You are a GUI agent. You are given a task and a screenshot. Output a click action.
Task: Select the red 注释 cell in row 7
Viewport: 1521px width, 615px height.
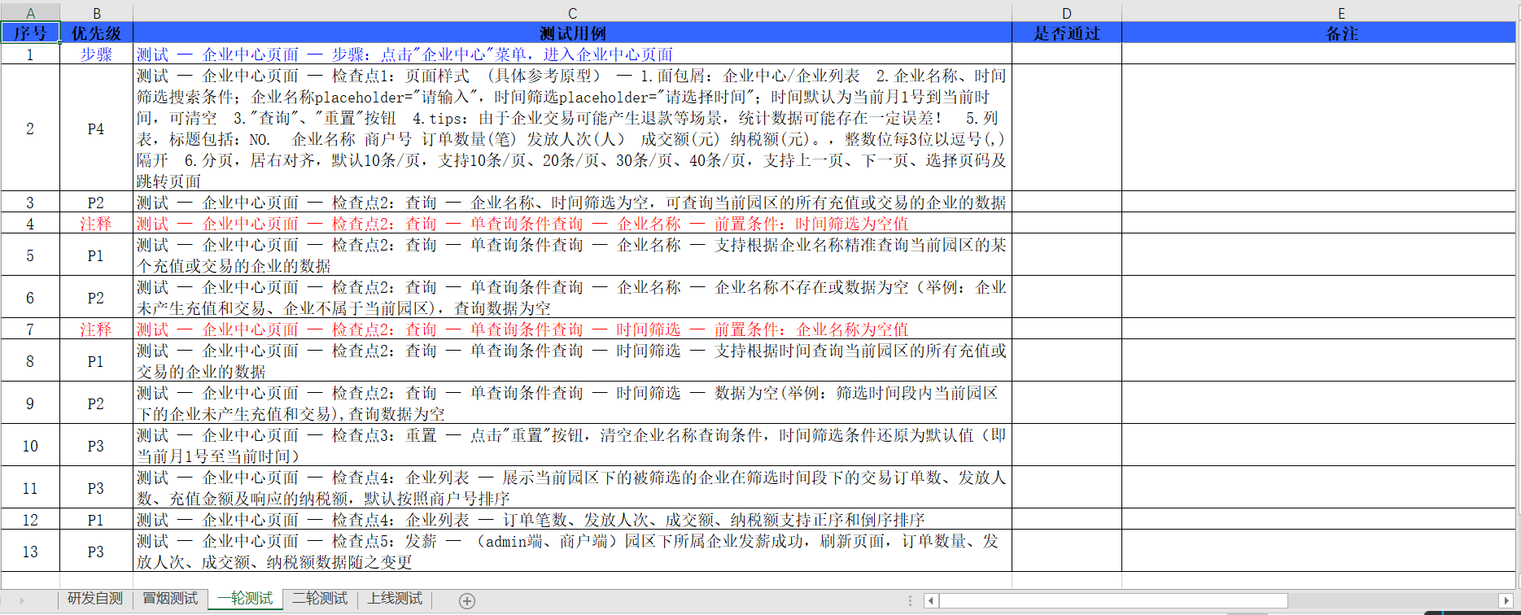pyautogui.click(x=97, y=329)
